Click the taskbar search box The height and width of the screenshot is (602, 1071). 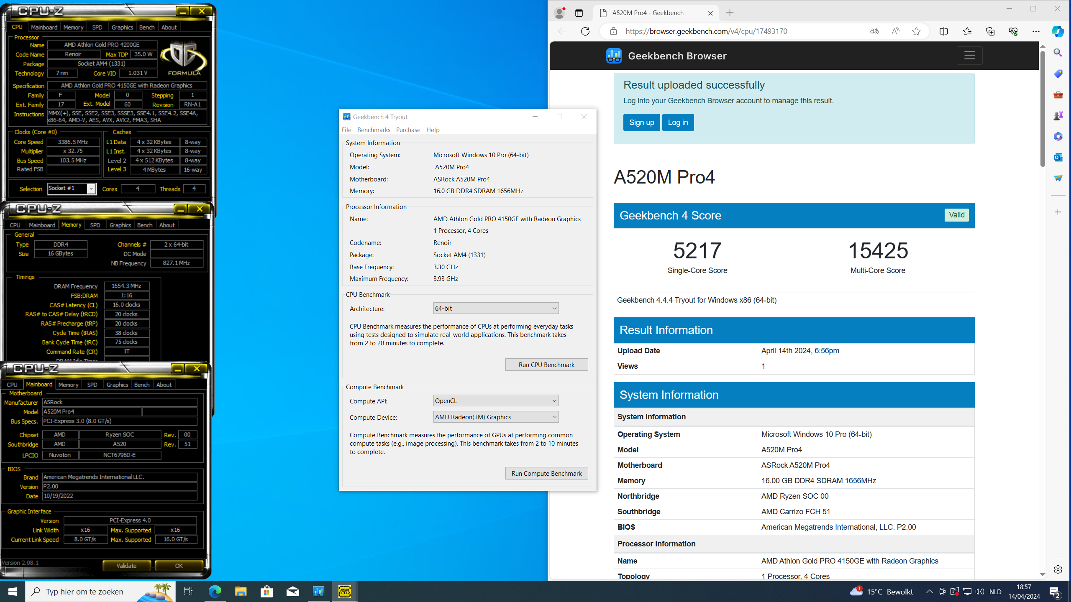click(x=100, y=592)
